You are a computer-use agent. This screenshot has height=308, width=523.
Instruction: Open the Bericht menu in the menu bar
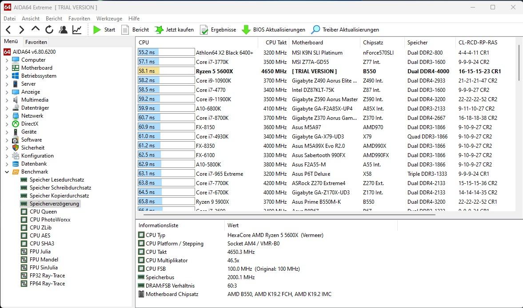(x=54, y=19)
